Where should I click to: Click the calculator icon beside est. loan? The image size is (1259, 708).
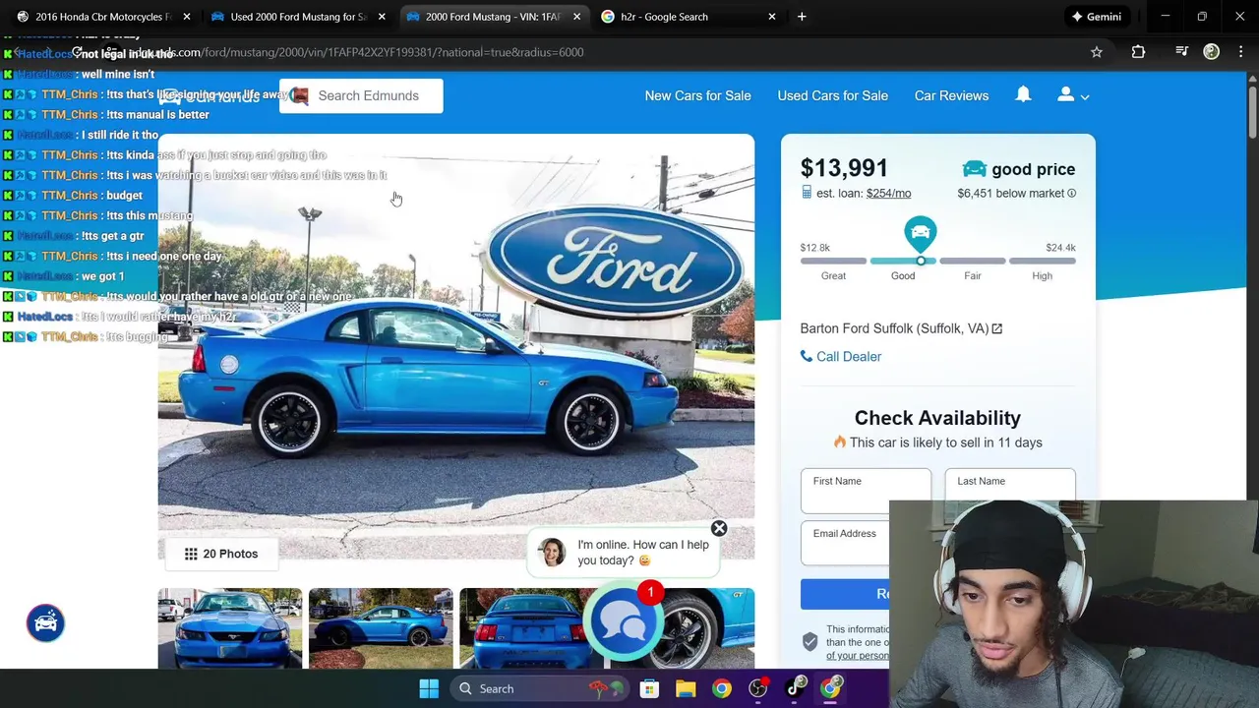coord(807,193)
